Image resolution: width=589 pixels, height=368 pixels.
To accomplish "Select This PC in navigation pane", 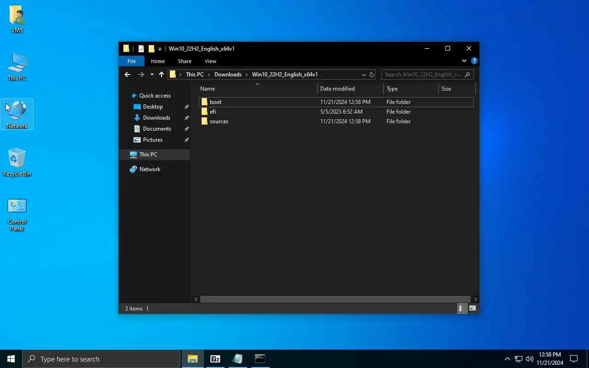I will (x=155, y=155).
